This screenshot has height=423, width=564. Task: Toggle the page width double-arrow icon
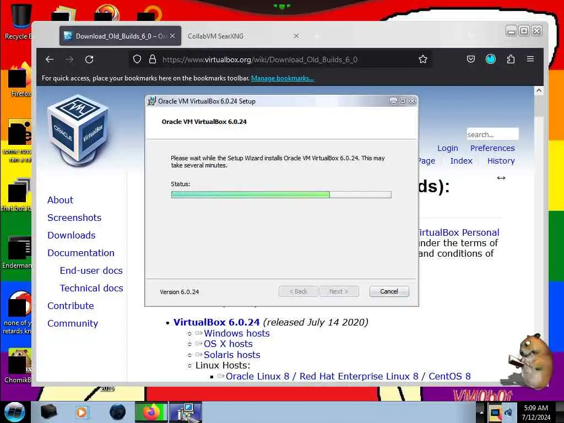(501, 178)
